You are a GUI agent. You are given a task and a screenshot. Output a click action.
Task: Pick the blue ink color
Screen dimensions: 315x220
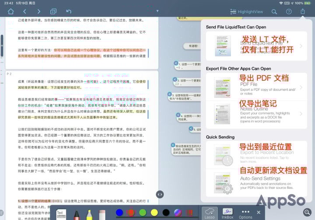[x=119, y=213]
